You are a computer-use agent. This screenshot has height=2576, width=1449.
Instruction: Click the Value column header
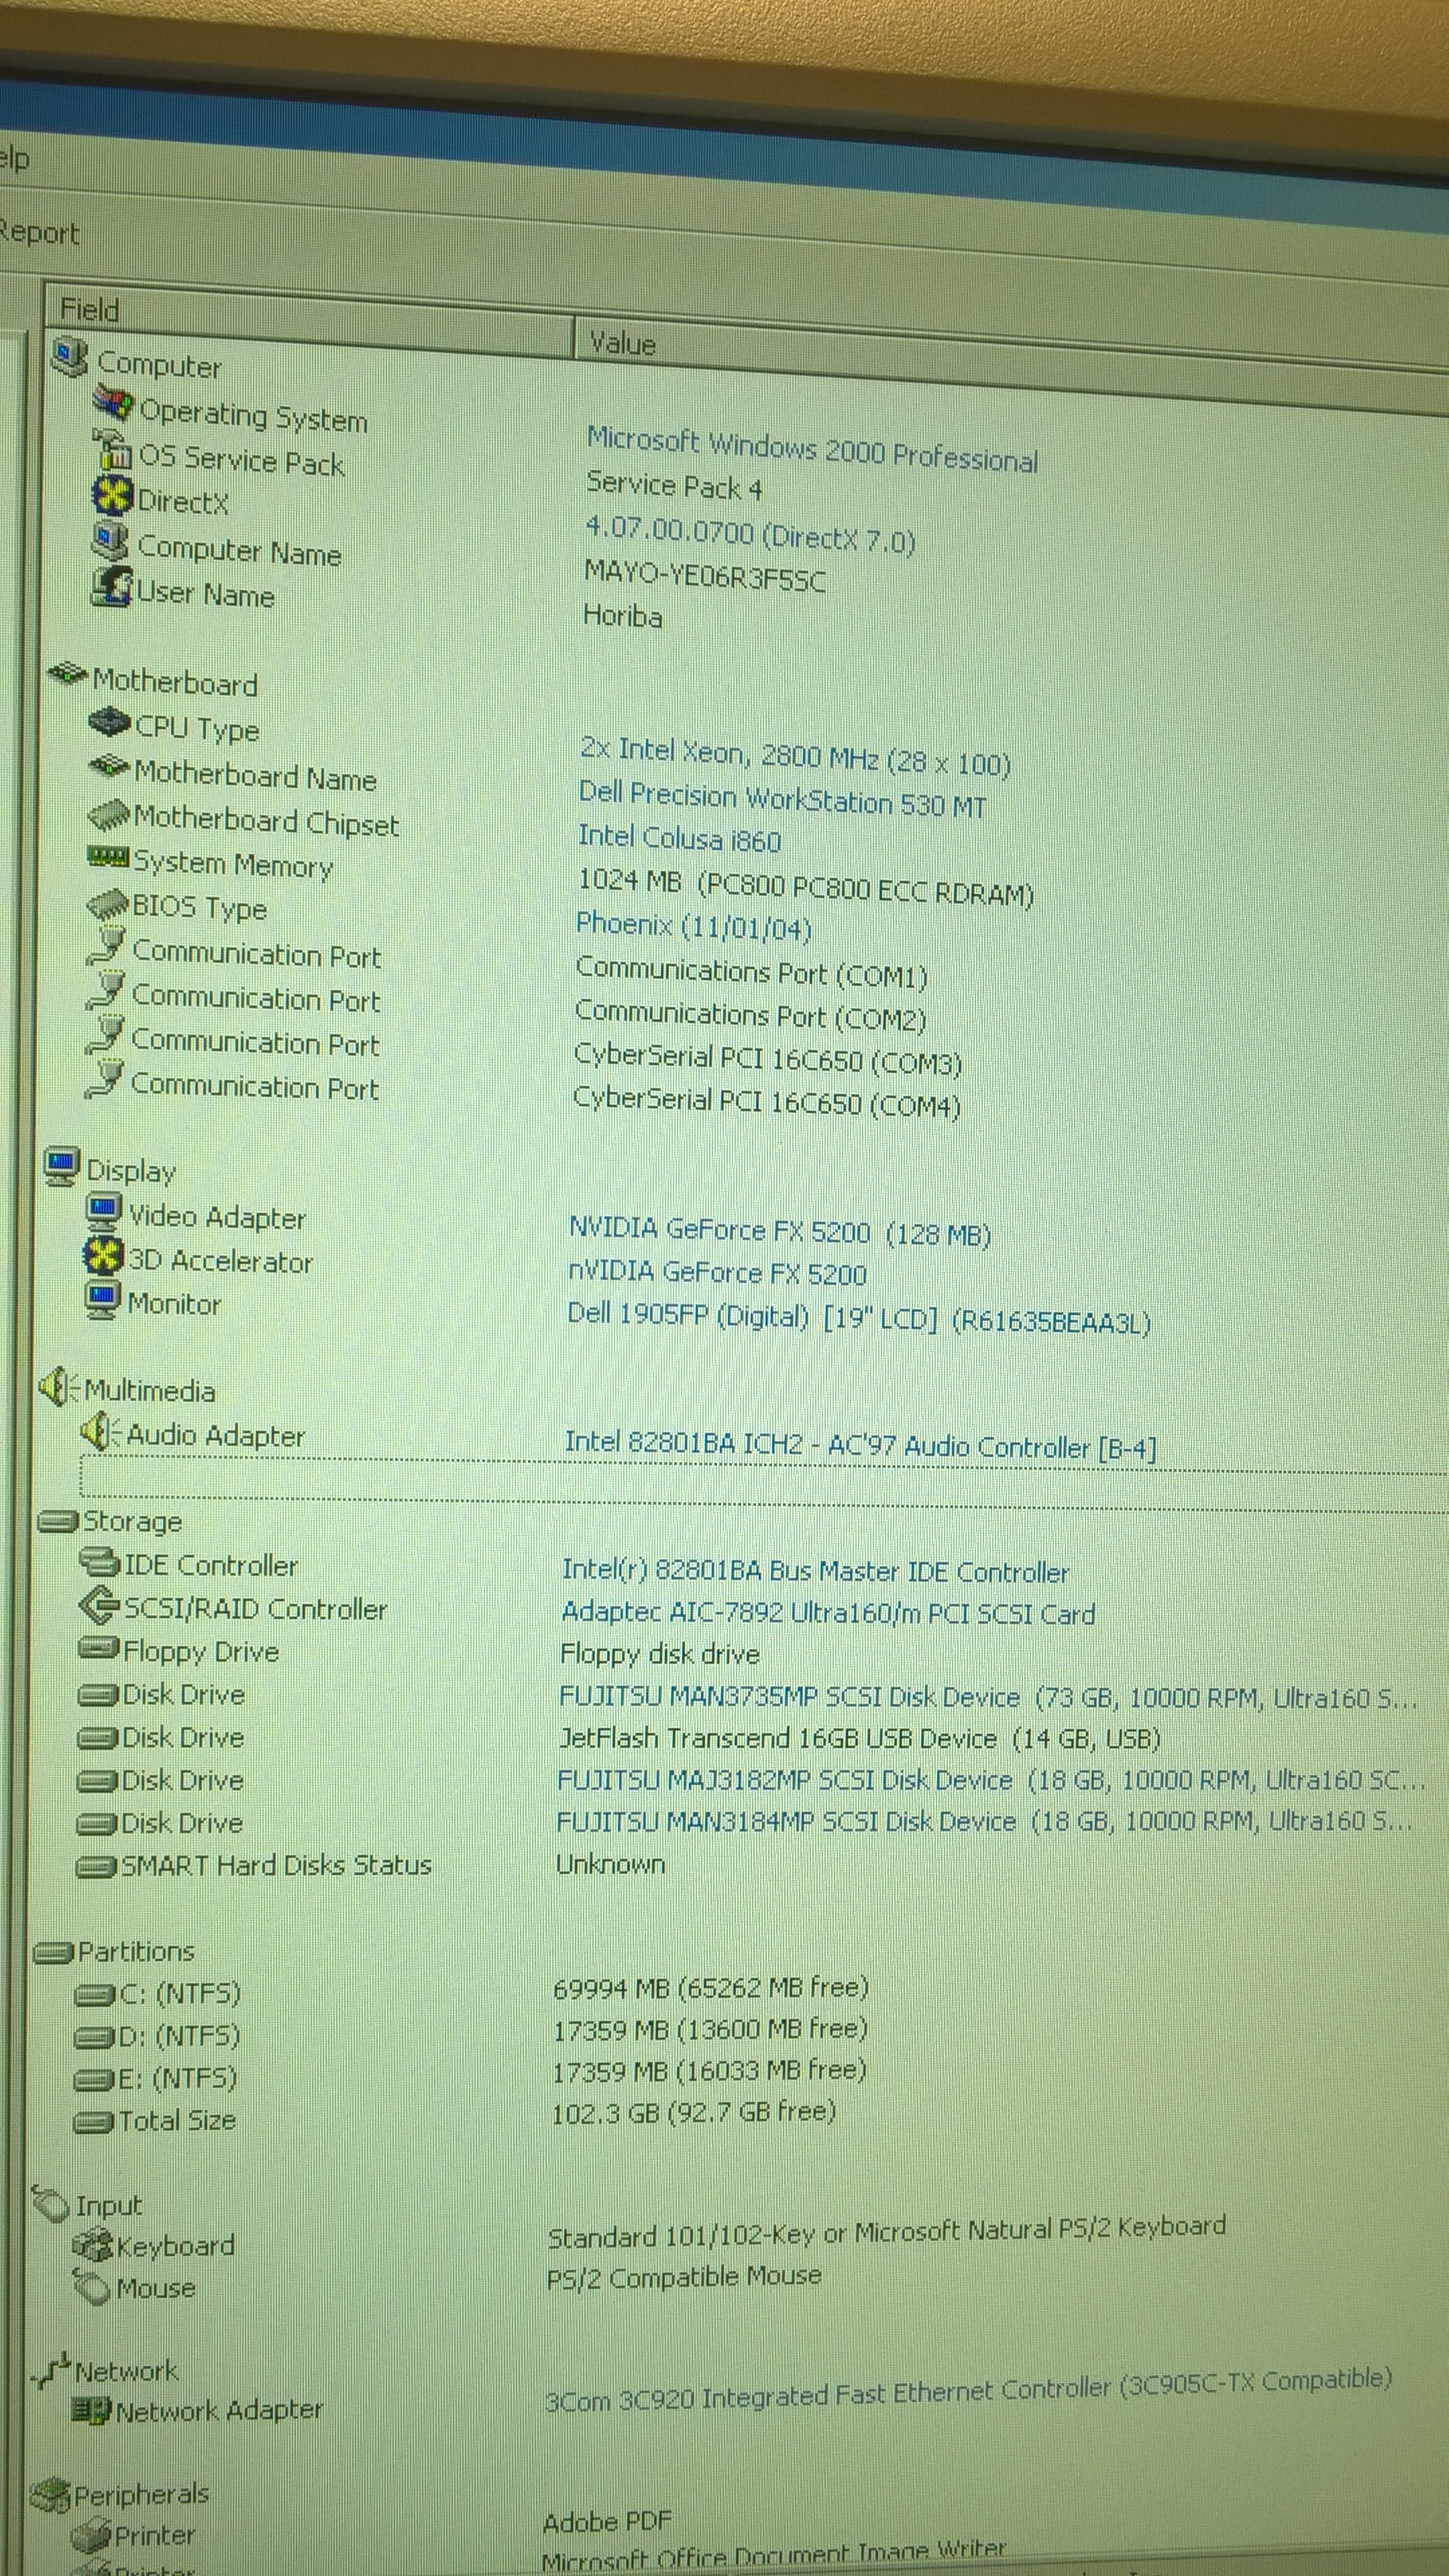coord(622,343)
